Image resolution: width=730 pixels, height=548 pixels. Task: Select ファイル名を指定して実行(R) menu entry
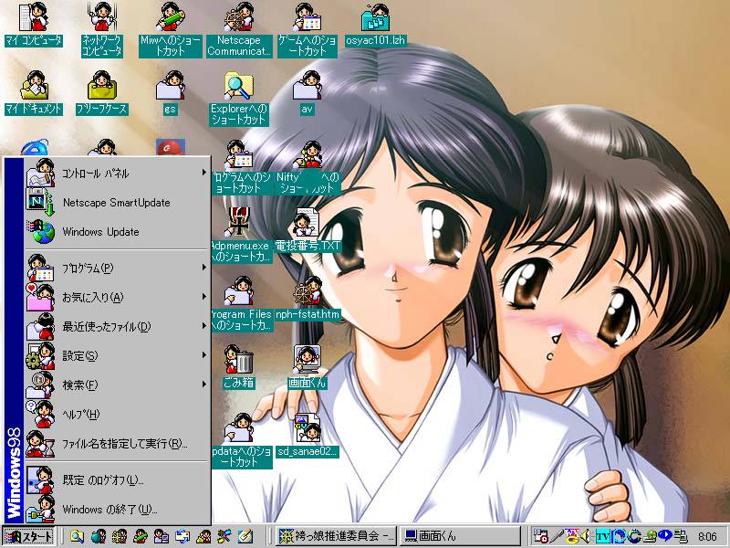coord(124,443)
